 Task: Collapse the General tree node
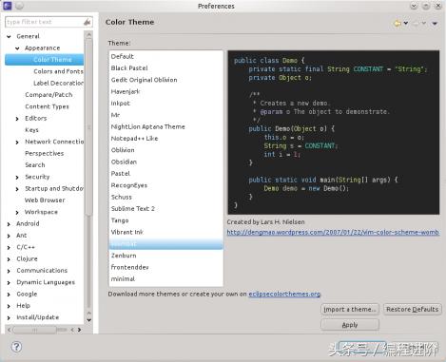[x=9, y=37]
